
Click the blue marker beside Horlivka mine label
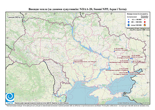[x=133, y=59]
